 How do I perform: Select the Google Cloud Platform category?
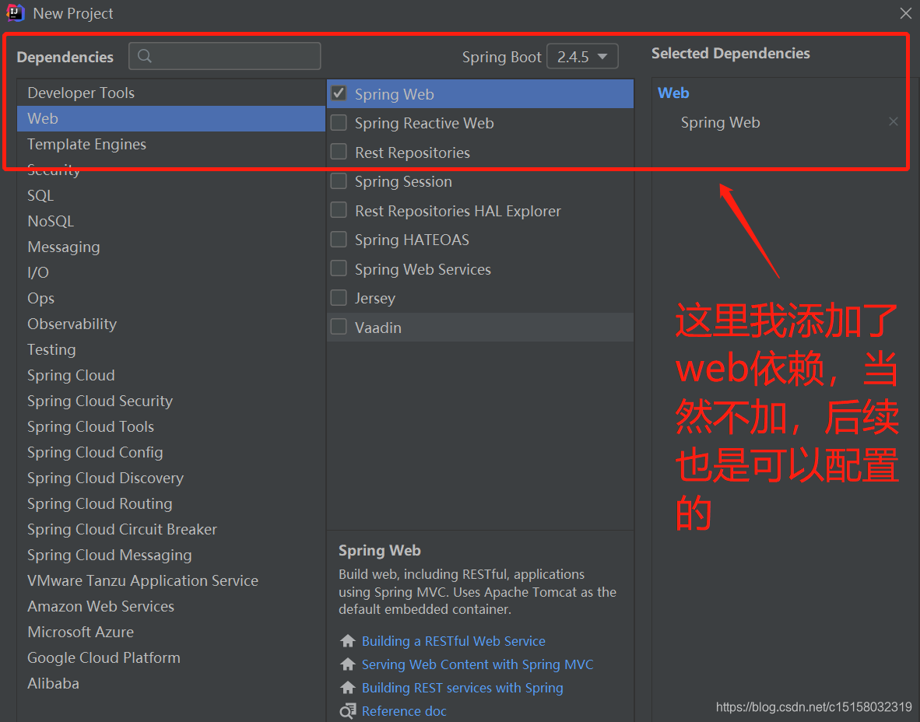coord(170,657)
